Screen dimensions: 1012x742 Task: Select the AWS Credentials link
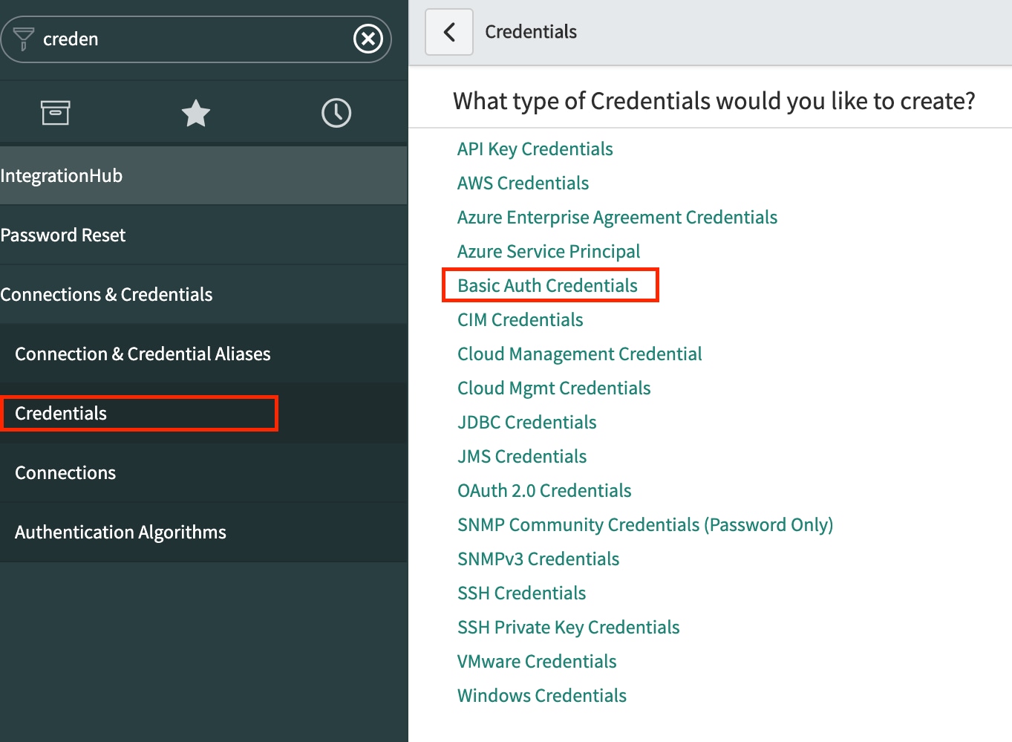[523, 183]
